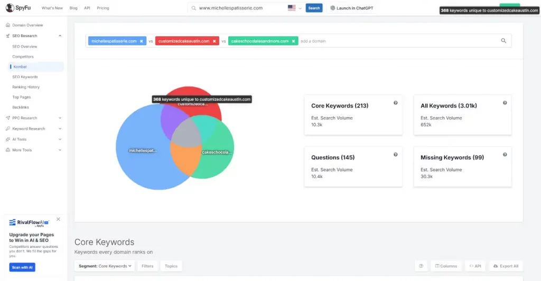Remove customizedcakeaustin.com domain tag
The width and height of the screenshot is (541, 281).
point(214,41)
